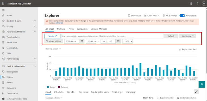Click the Threat analytics icon
Screen dimensions: 207x101
pyautogui.click(x=4, y=37)
